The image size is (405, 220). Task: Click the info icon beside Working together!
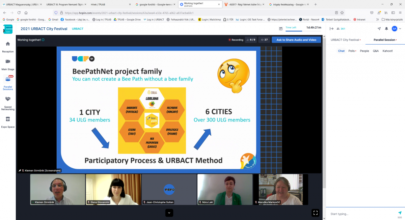43,40
